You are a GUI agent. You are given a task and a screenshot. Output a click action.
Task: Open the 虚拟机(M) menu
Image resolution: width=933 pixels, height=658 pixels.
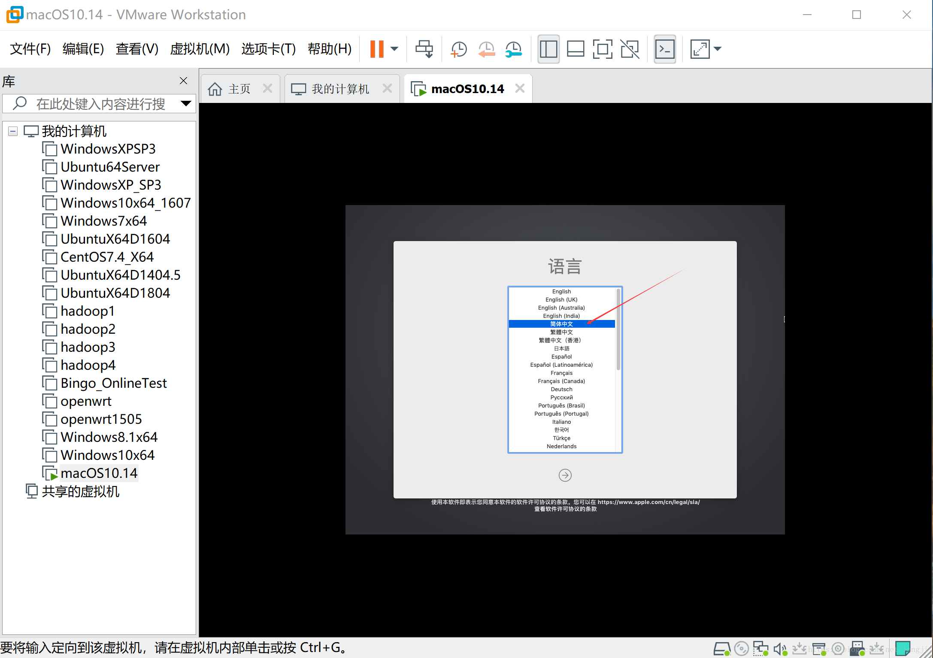(200, 49)
